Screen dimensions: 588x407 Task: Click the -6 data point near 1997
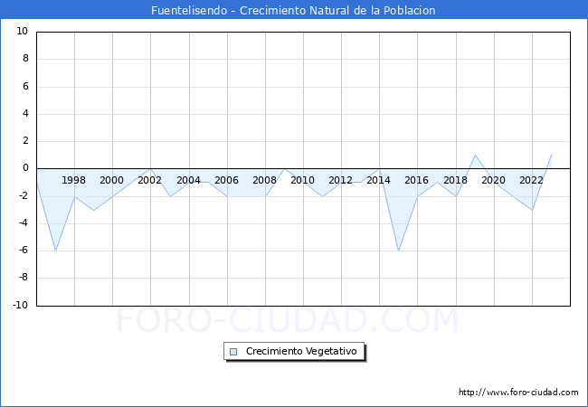coord(55,251)
